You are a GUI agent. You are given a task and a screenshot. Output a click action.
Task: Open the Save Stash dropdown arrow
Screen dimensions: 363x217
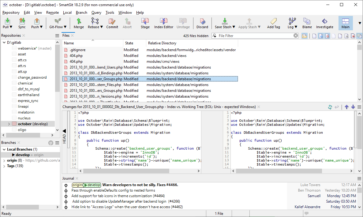[x=234, y=27]
